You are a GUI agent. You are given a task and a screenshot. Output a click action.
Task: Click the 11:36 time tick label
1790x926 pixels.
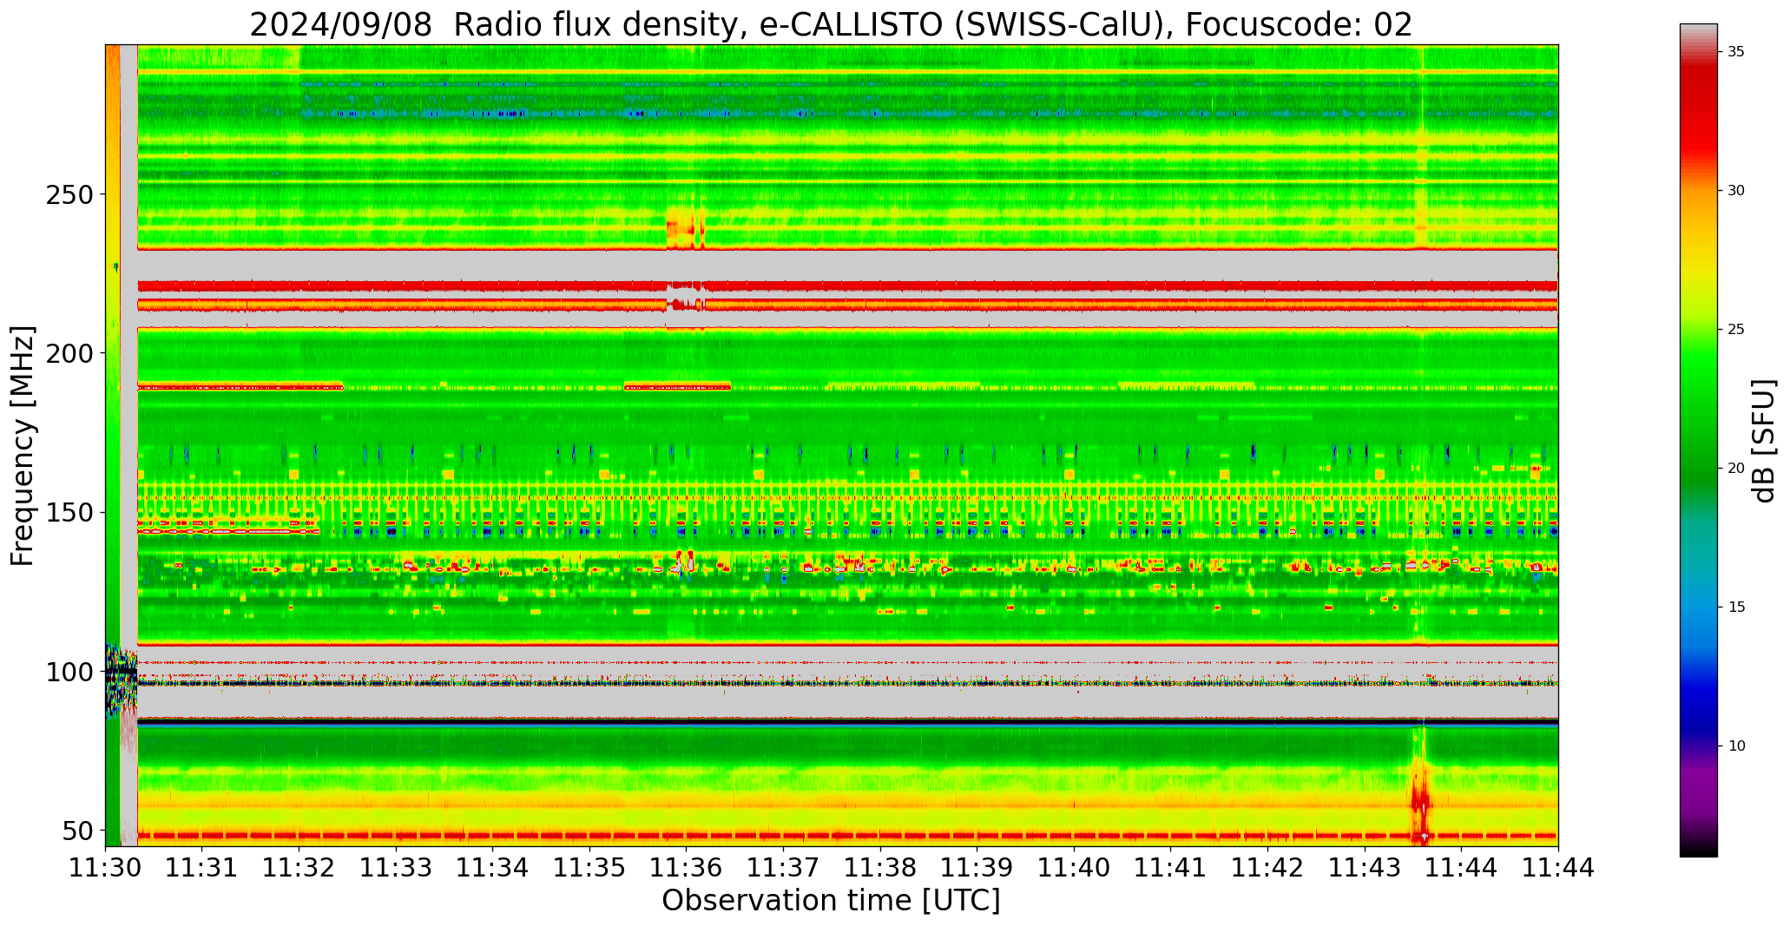click(x=687, y=867)
